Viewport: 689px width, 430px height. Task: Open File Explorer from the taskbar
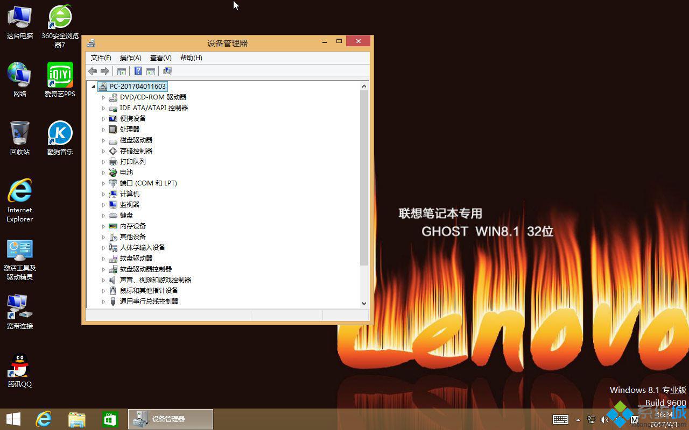pos(77,419)
